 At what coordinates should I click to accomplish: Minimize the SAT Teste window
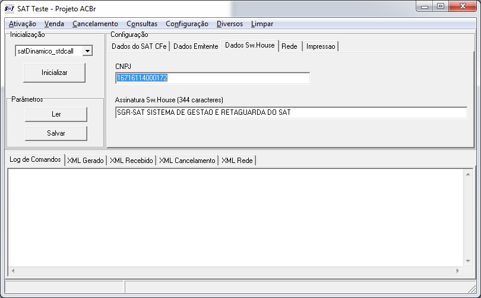coord(425,7)
